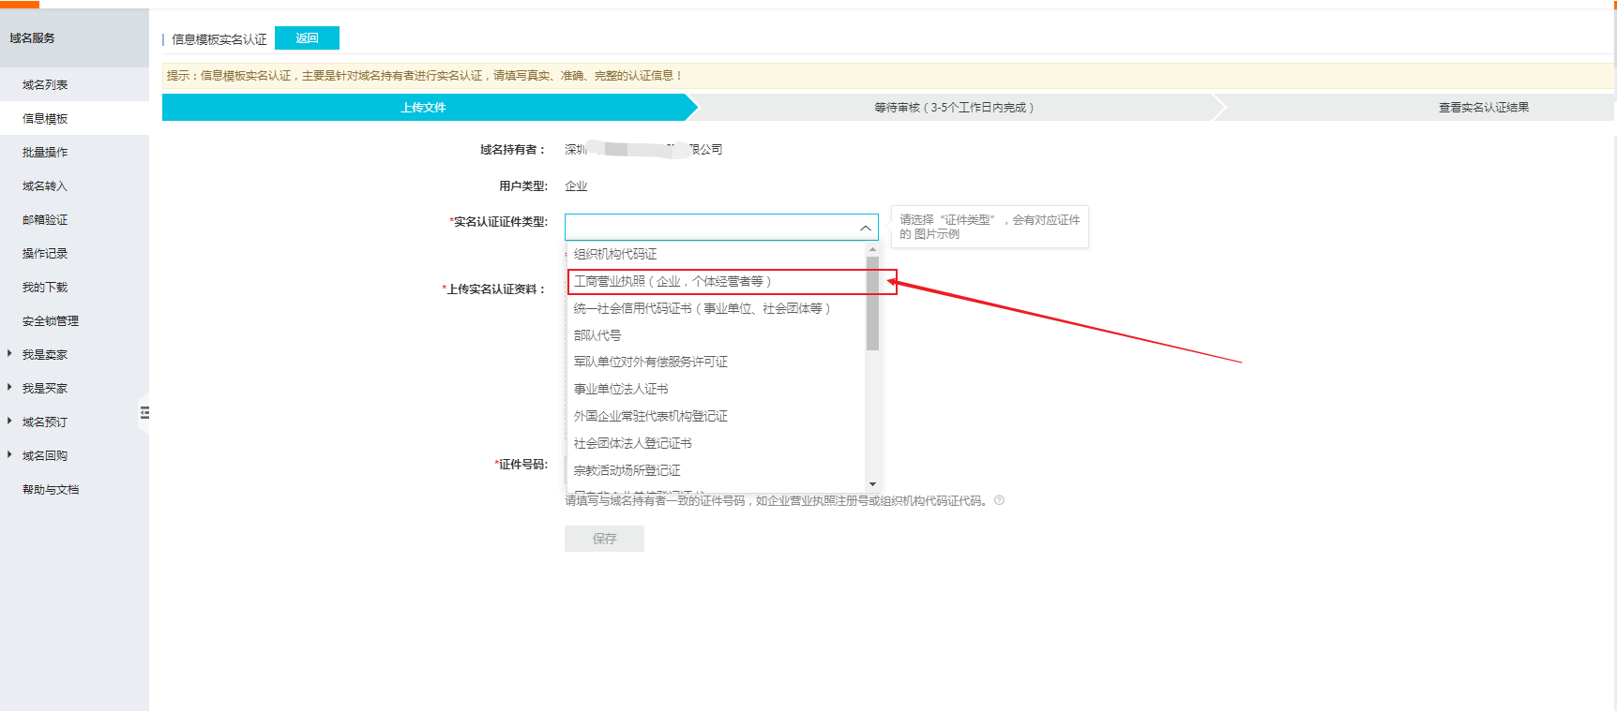Screen dimensions: 1617x711
Task: Click scroll-up arrow of dropdown list
Action: point(872,249)
